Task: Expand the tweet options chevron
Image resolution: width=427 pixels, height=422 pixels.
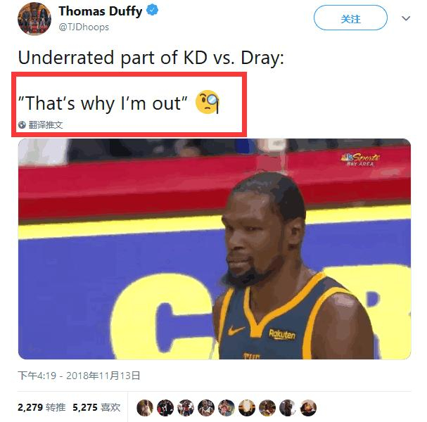Action: coord(406,18)
